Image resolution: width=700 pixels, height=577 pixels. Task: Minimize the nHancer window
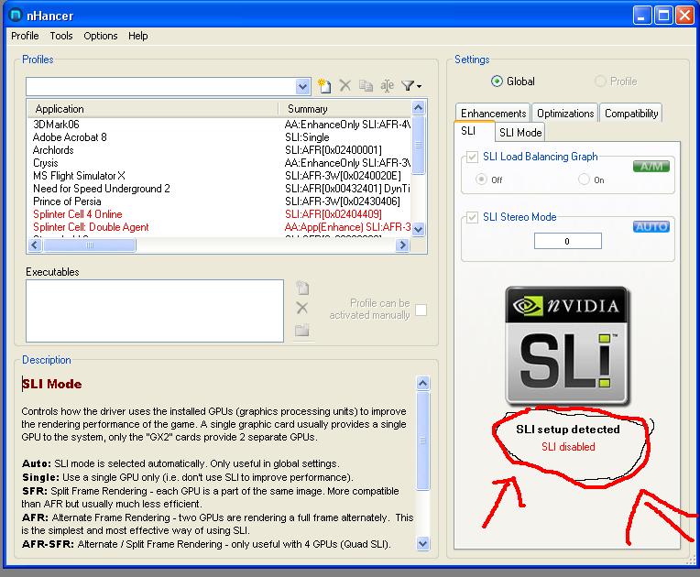(x=642, y=16)
